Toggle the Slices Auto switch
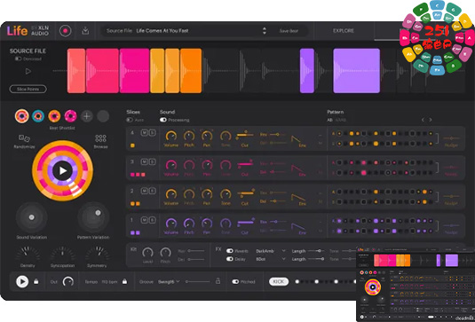This screenshot has width=475, height=322. pos(130,120)
